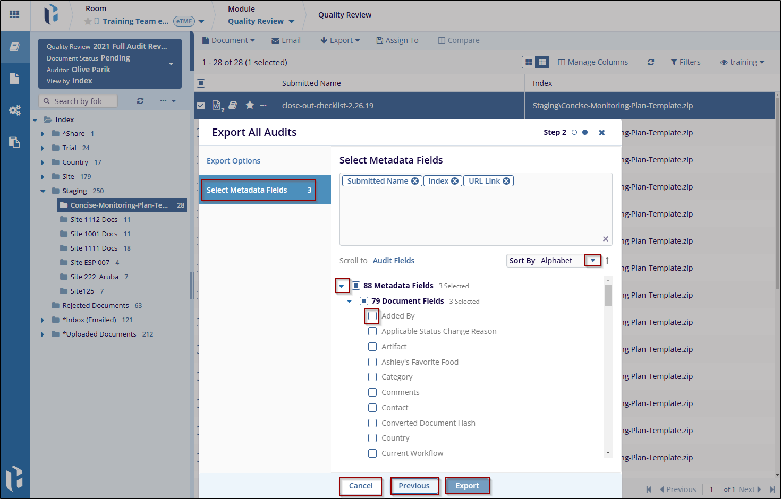Open the settings gears icon in left sidebar
The width and height of the screenshot is (781, 499).
[14, 110]
